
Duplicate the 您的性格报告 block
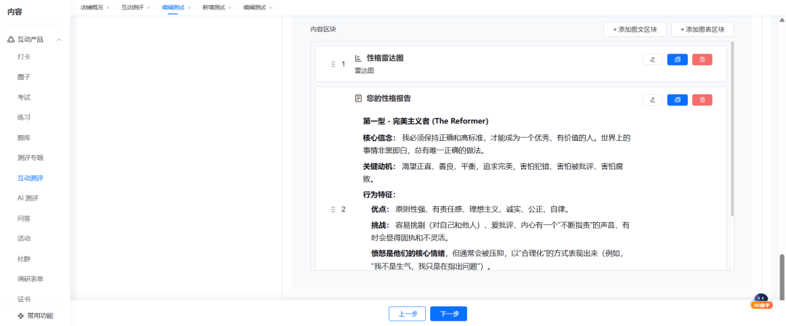677,100
